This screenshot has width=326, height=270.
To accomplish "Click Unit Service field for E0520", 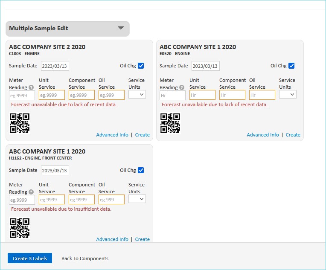I will (202, 95).
